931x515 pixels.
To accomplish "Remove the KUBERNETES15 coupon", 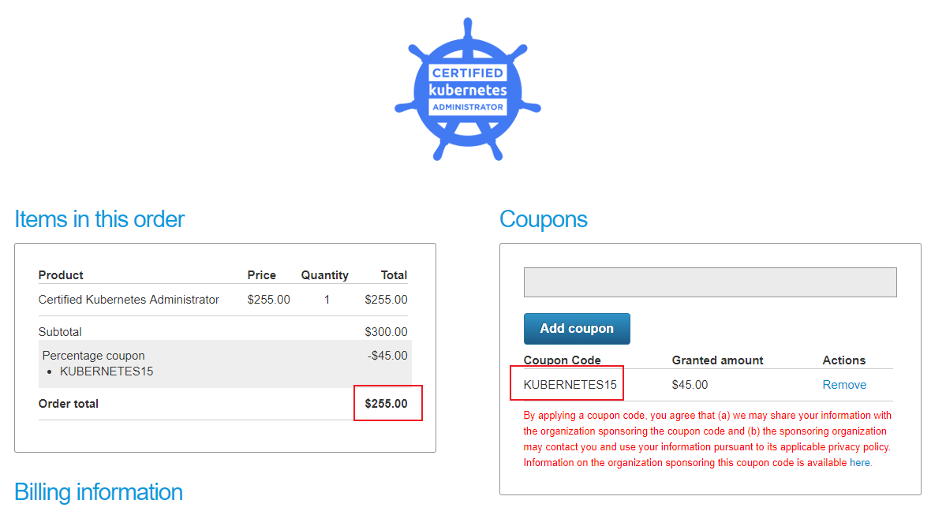I will 844,385.
